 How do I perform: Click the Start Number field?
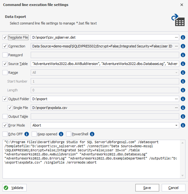(x=105, y=81)
